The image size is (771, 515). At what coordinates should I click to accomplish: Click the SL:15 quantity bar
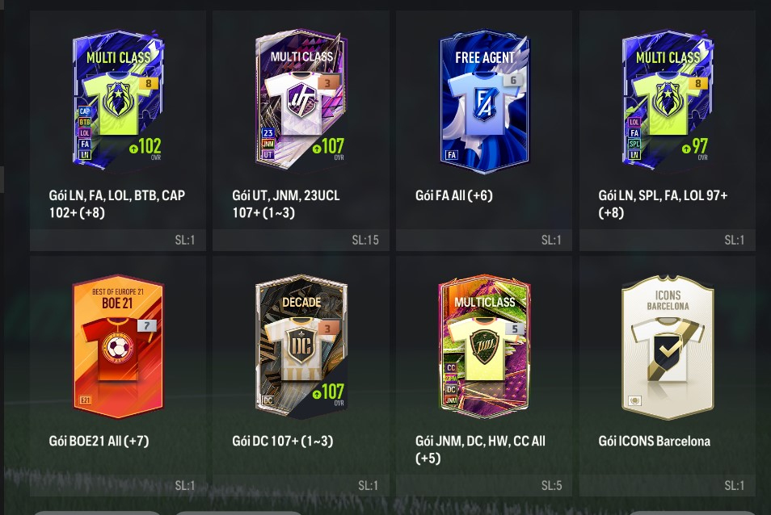pos(301,240)
